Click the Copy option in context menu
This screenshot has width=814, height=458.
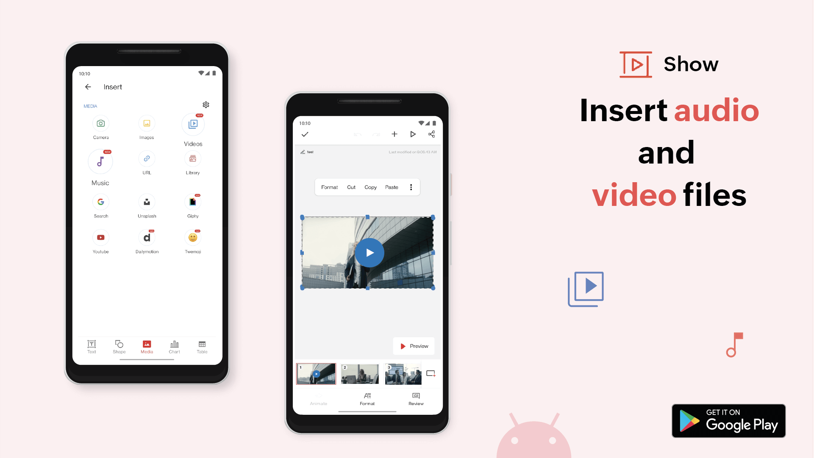click(369, 187)
